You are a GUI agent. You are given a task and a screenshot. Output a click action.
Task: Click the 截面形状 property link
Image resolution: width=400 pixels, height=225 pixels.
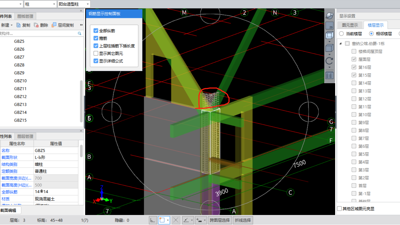[x=9, y=157]
